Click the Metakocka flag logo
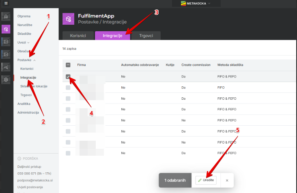This screenshot has height=193, width=297. pos(183,3)
